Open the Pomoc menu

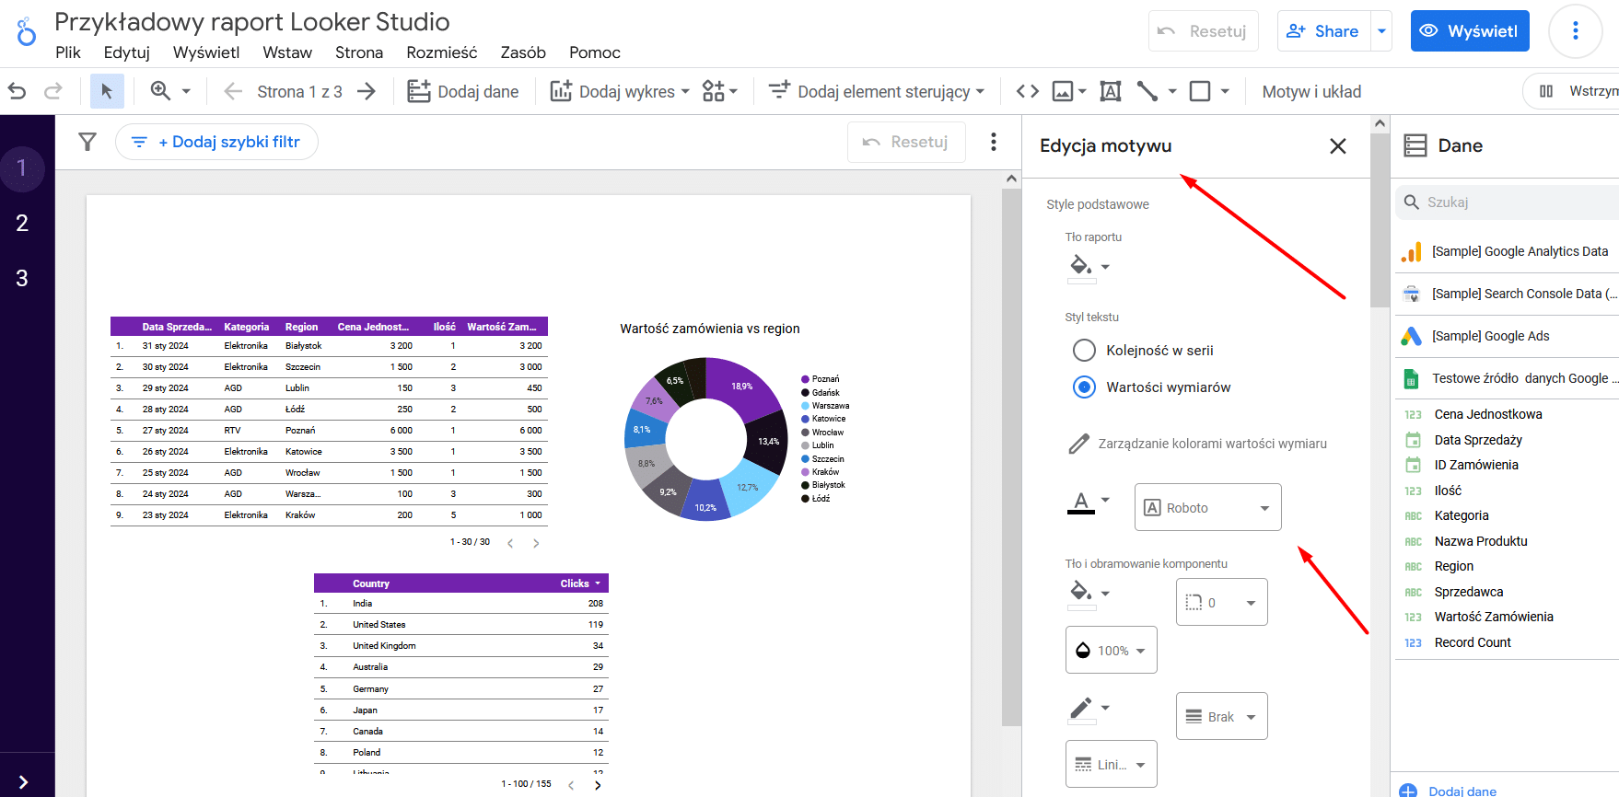(x=595, y=52)
